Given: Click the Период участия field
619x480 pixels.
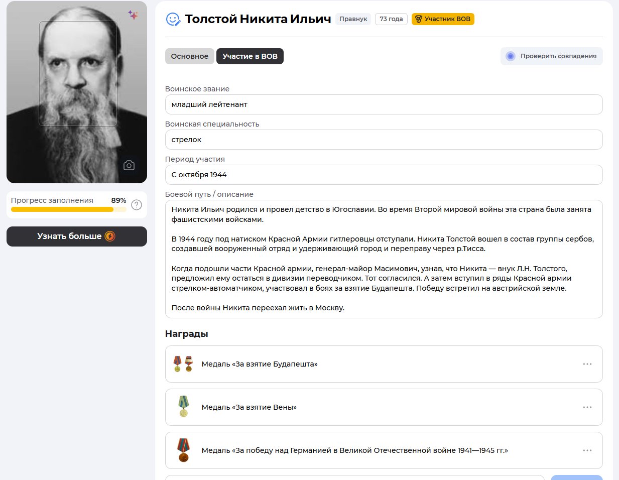Looking at the screenshot, I should click(384, 175).
